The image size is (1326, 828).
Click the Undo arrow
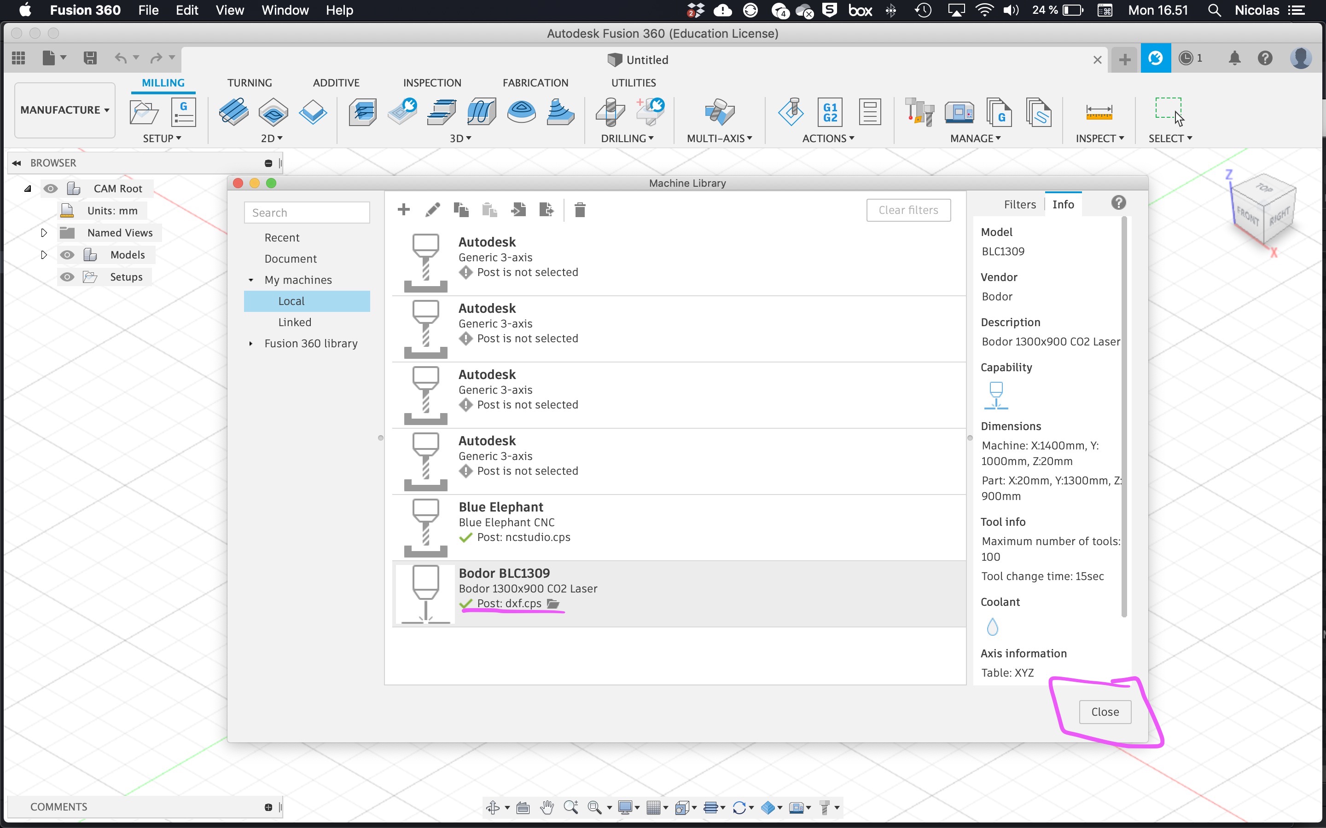tap(121, 57)
